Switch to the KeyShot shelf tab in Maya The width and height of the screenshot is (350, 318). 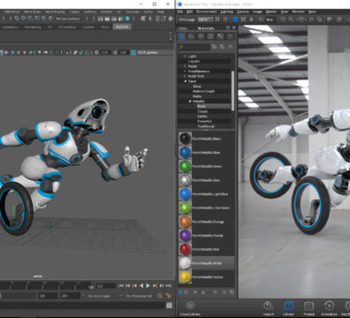122,26
